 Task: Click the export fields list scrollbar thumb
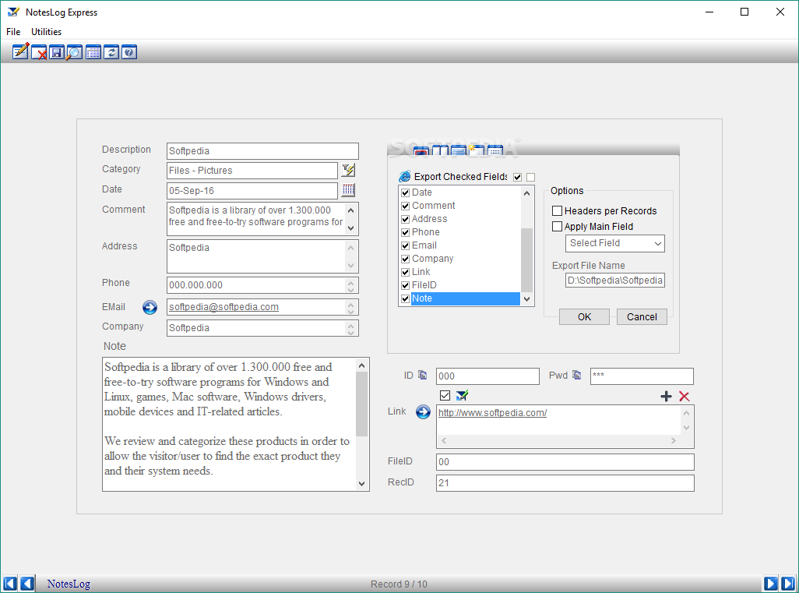pos(527,260)
